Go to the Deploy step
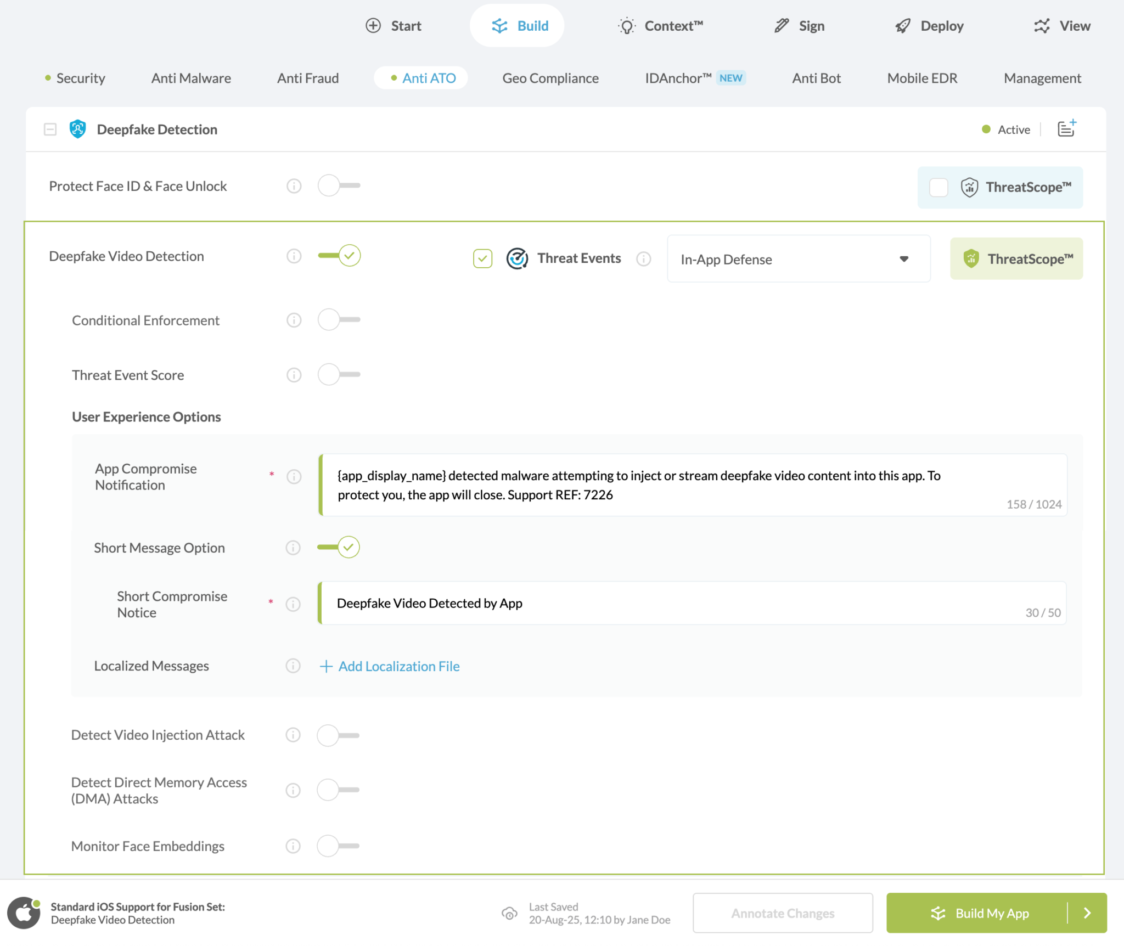This screenshot has width=1124, height=946. pos(930,26)
